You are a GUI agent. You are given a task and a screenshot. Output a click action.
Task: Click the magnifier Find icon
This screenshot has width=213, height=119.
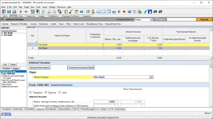(157, 20)
